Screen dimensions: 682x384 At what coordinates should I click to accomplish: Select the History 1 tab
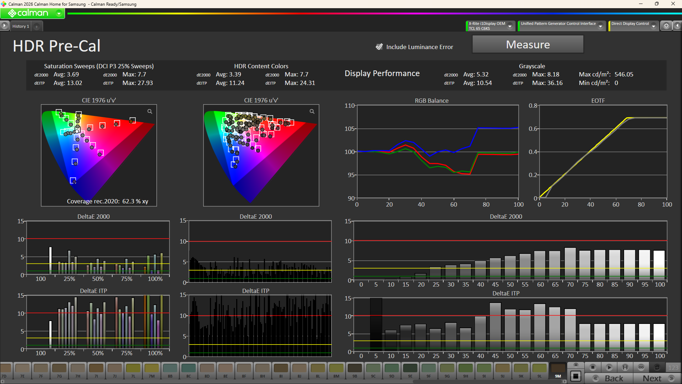click(x=21, y=26)
